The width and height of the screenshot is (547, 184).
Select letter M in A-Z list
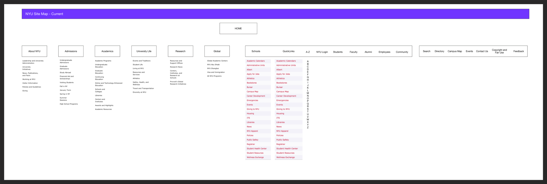click(x=308, y=93)
